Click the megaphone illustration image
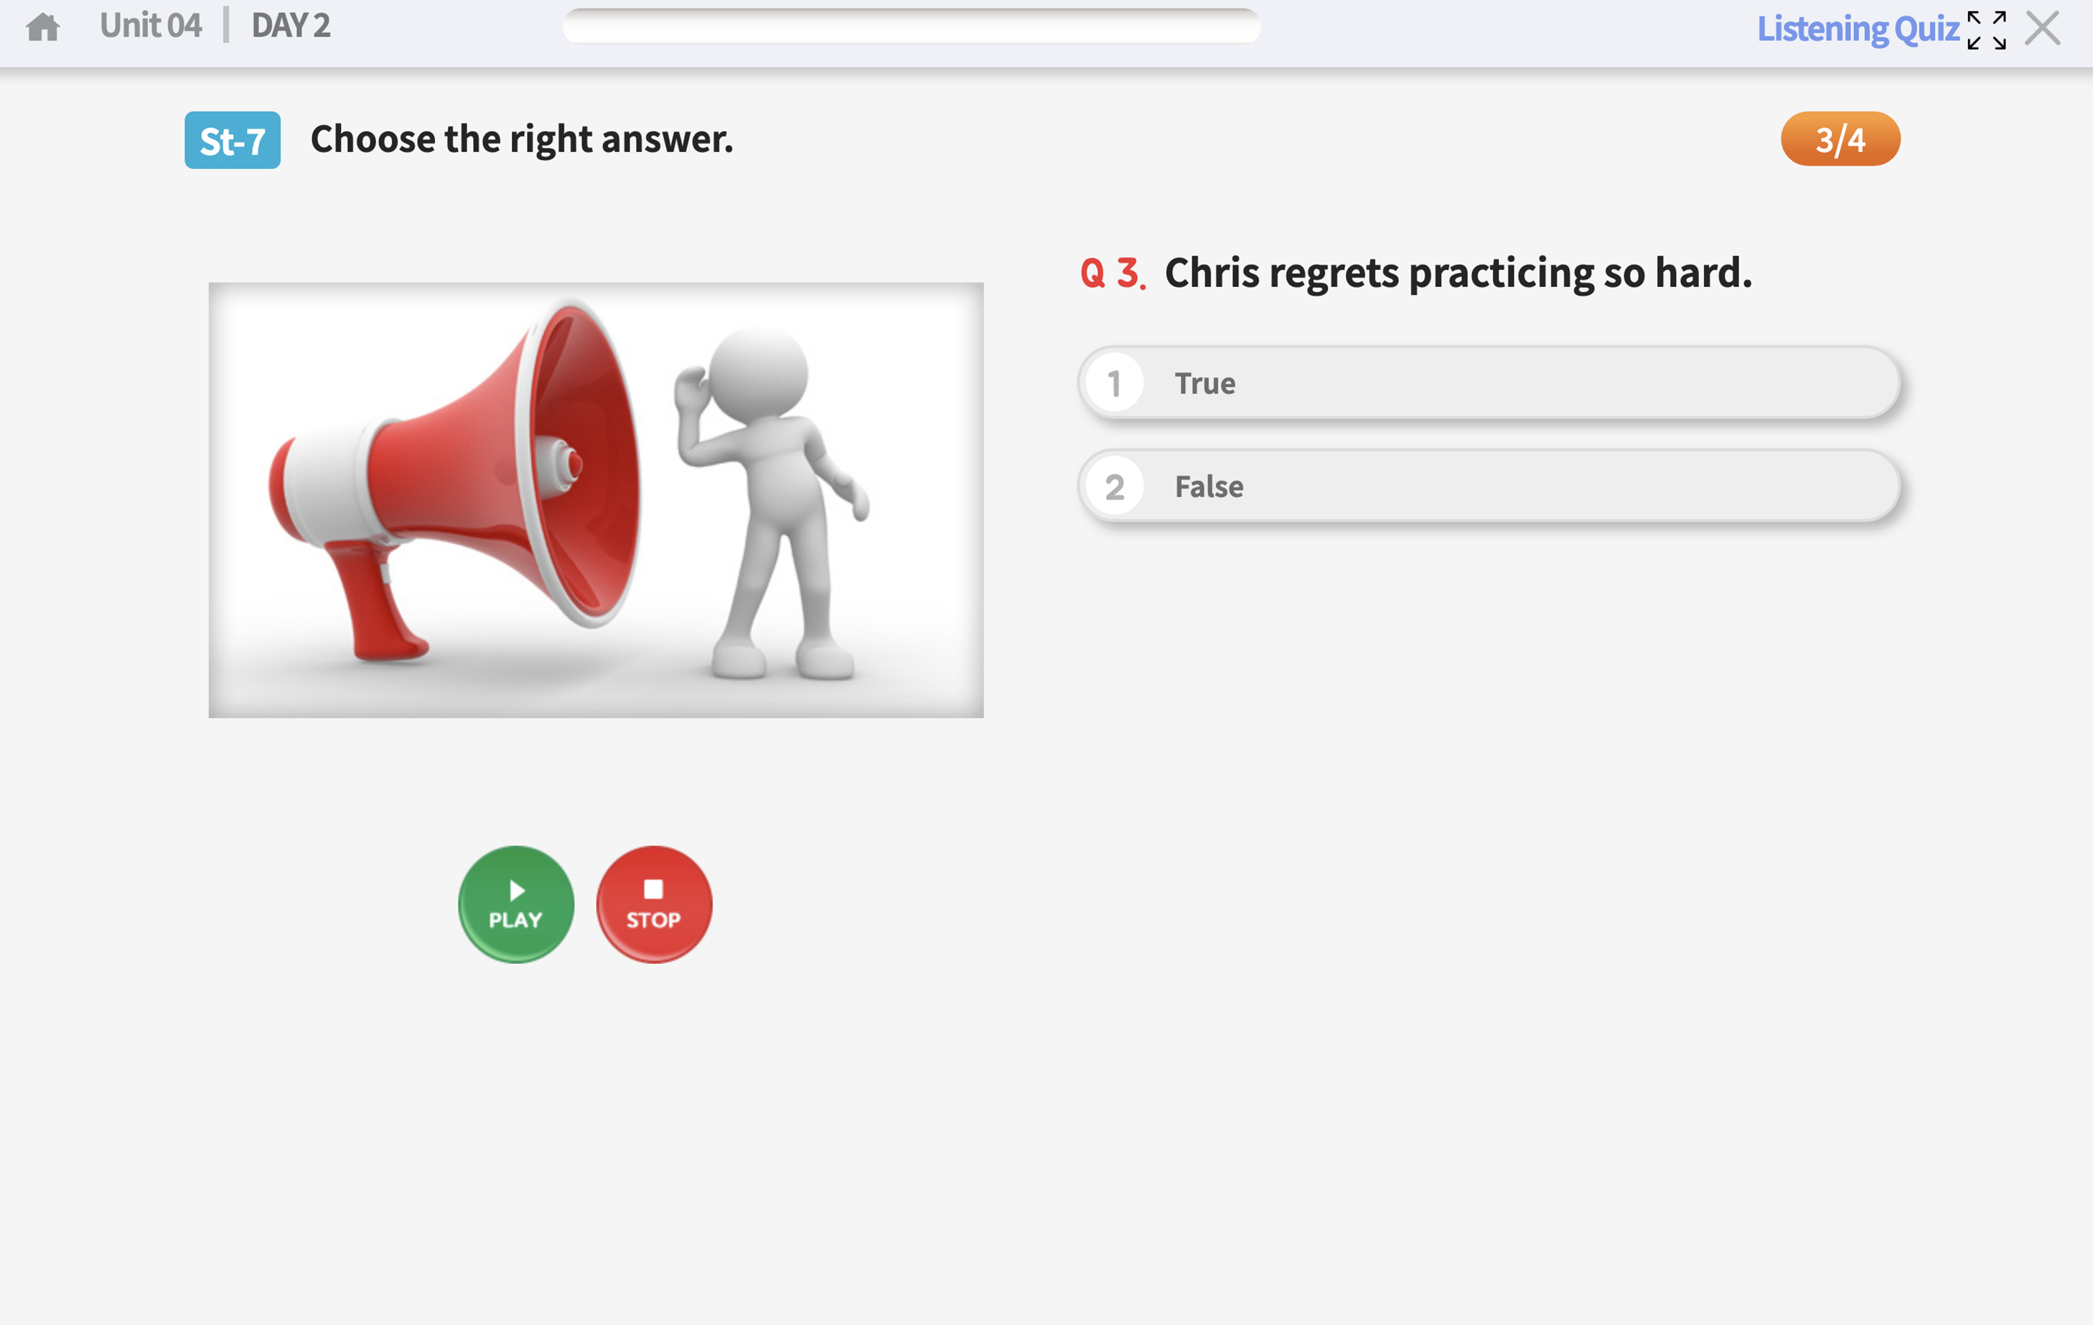2093x1325 pixels. point(596,500)
